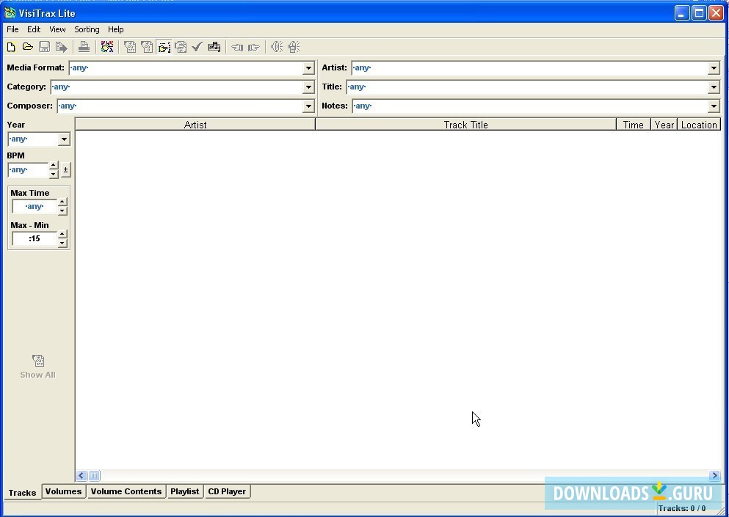Click the first speaker sound icon

tap(277, 47)
